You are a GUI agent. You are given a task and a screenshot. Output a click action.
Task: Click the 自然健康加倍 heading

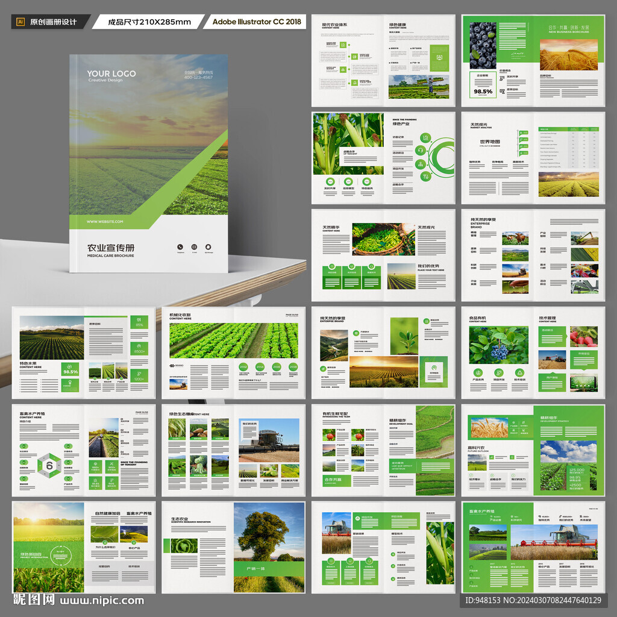(107, 513)
